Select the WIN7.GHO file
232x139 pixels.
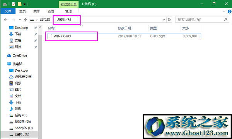point(124,36)
